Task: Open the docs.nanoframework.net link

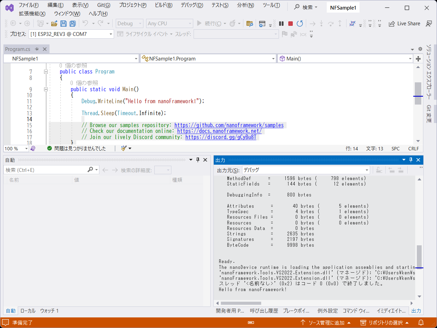Action: pyautogui.click(x=220, y=131)
